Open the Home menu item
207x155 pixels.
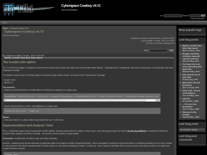4,23
